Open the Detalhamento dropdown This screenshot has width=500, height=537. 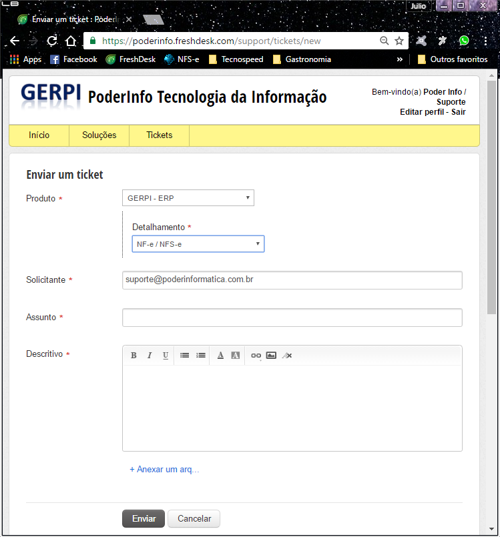click(198, 244)
